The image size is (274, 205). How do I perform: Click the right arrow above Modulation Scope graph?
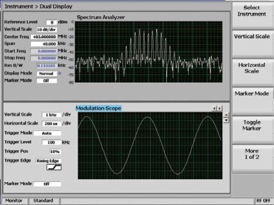tap(220, 108)
